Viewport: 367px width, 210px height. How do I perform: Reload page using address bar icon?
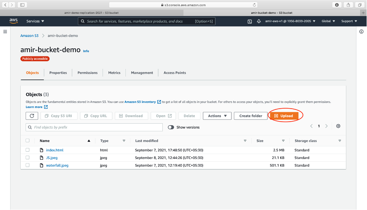(x=254, y=5)
